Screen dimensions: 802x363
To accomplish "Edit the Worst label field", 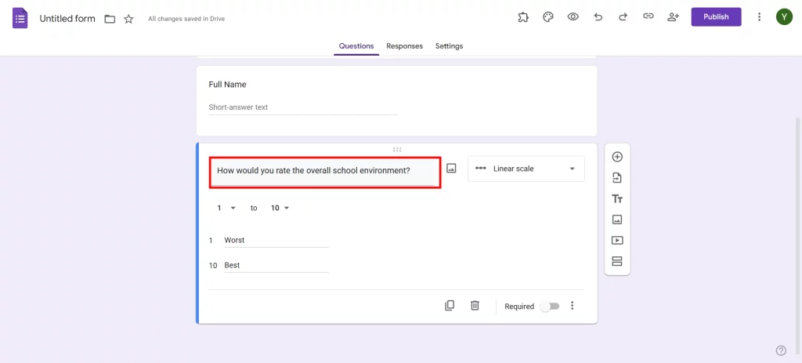I will click(276, 240).
